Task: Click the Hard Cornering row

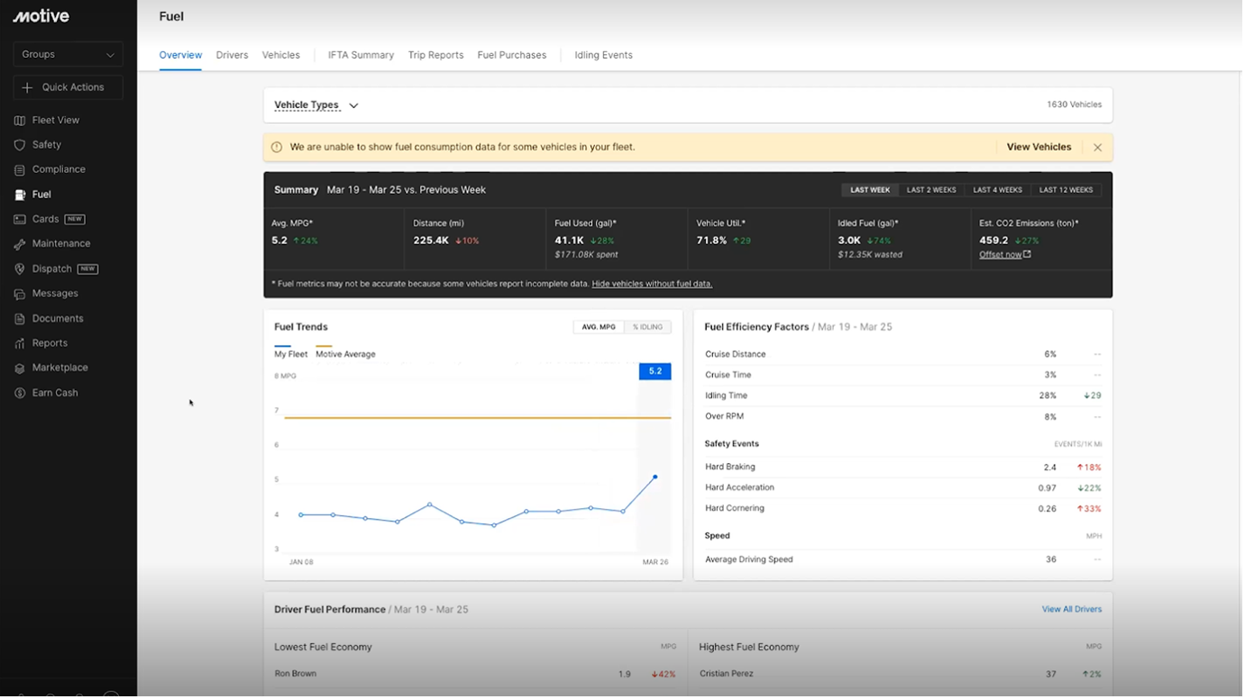Action: [x=903, y=509]
